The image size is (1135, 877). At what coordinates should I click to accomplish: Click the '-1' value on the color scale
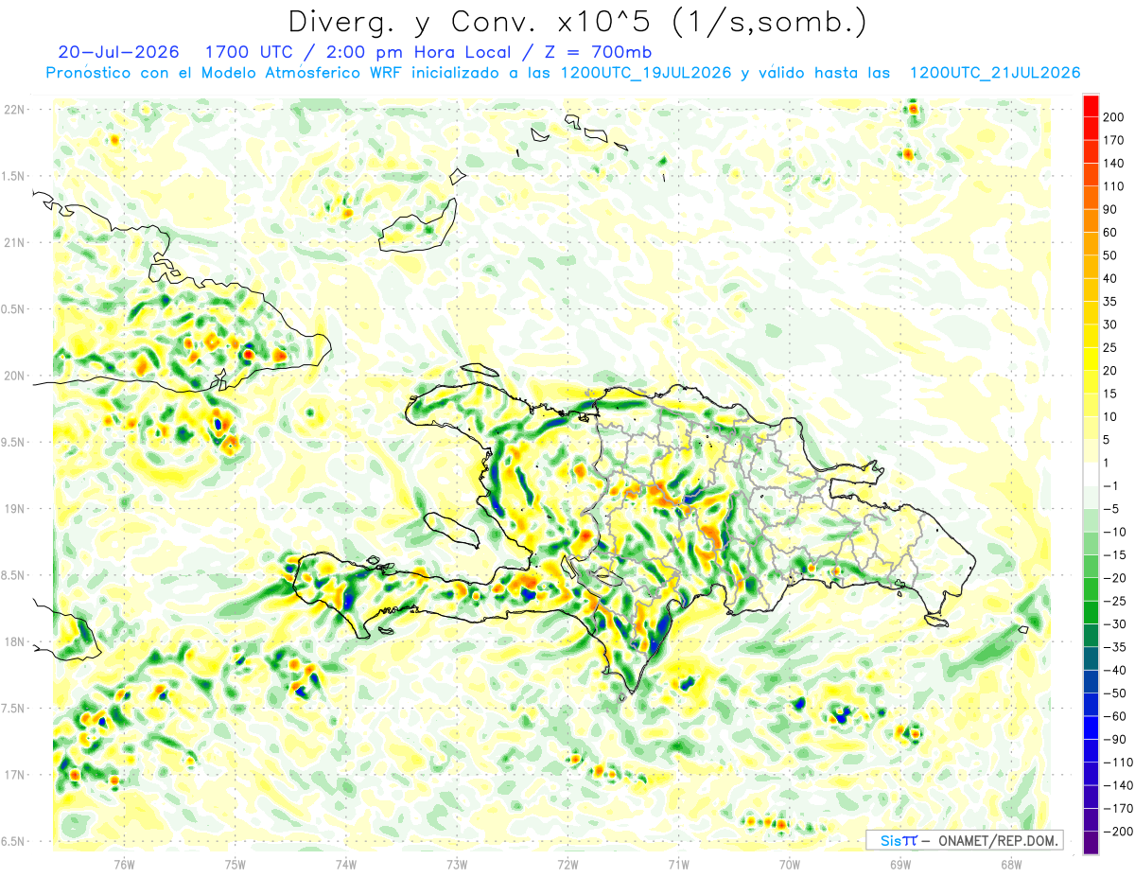[1110, 485]
